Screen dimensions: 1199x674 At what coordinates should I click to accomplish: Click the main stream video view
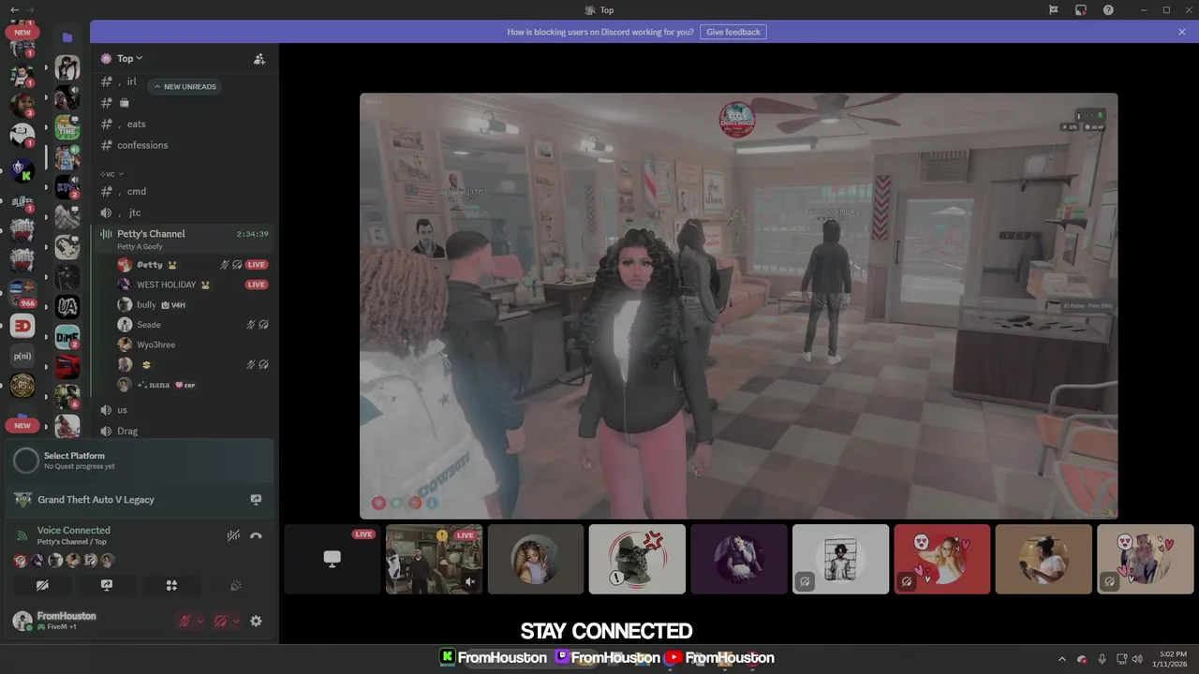(738, 305)
